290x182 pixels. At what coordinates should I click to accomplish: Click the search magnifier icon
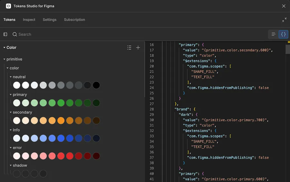point(15,34)
